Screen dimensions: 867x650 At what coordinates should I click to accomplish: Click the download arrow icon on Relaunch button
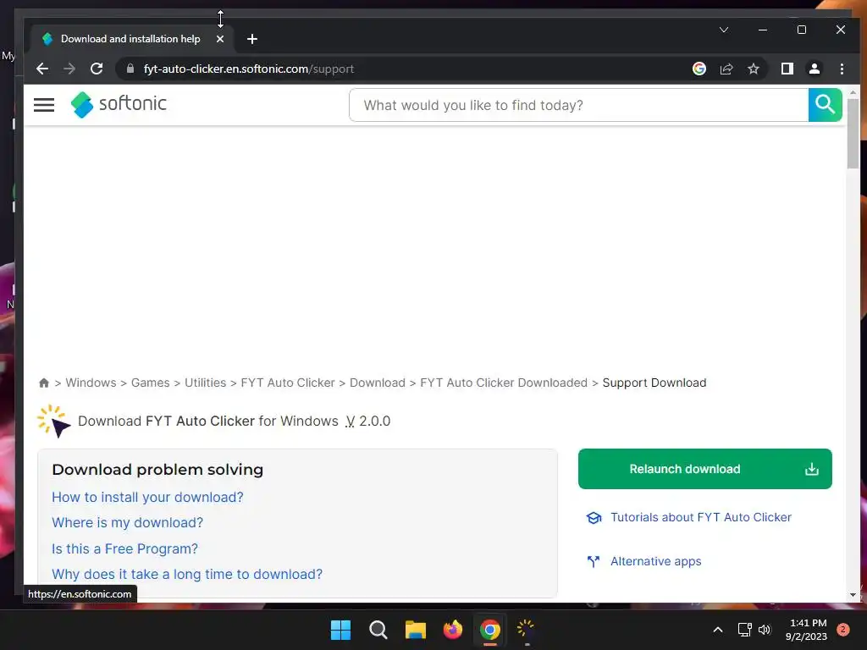point(811,469)
